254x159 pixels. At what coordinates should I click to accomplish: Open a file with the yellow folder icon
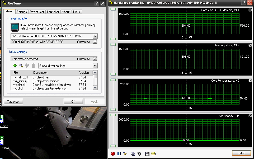coord(153,153)
